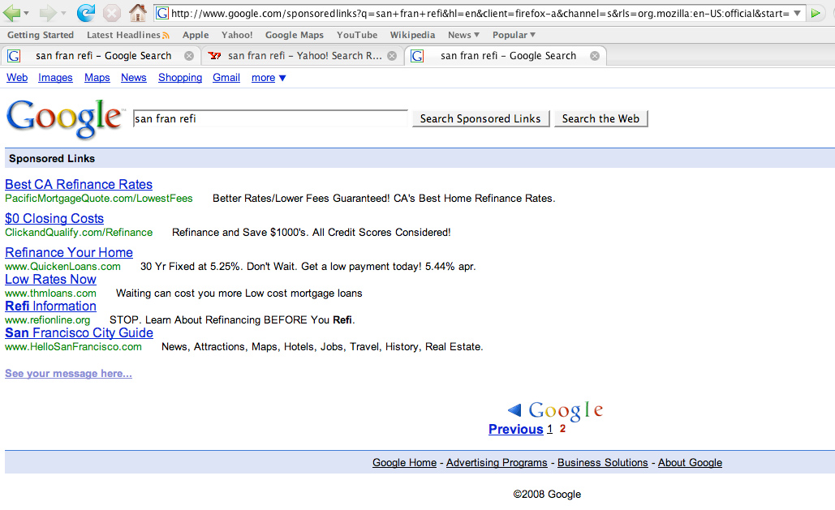Open the Shopping link
835x510 pixels.
click(180, 78)
